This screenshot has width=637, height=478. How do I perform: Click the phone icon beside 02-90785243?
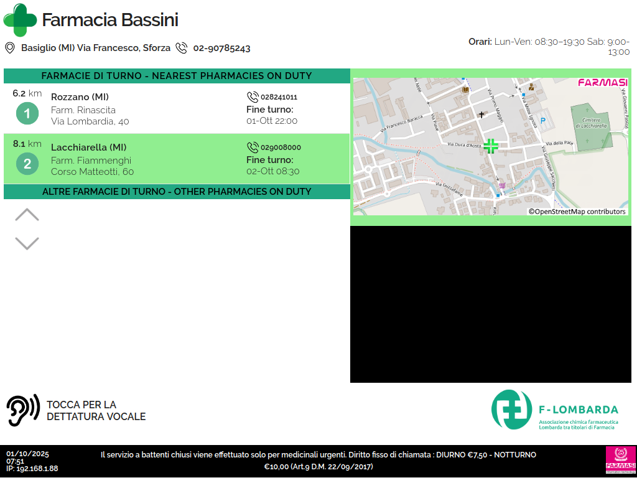181,48
